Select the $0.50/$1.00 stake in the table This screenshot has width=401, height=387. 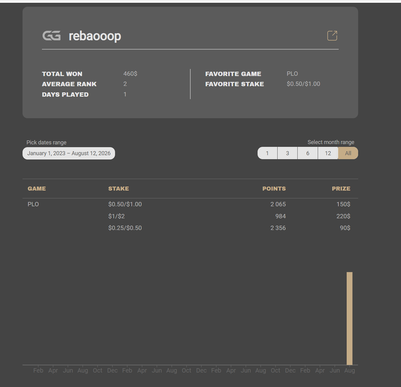click(x=125, y=204)
